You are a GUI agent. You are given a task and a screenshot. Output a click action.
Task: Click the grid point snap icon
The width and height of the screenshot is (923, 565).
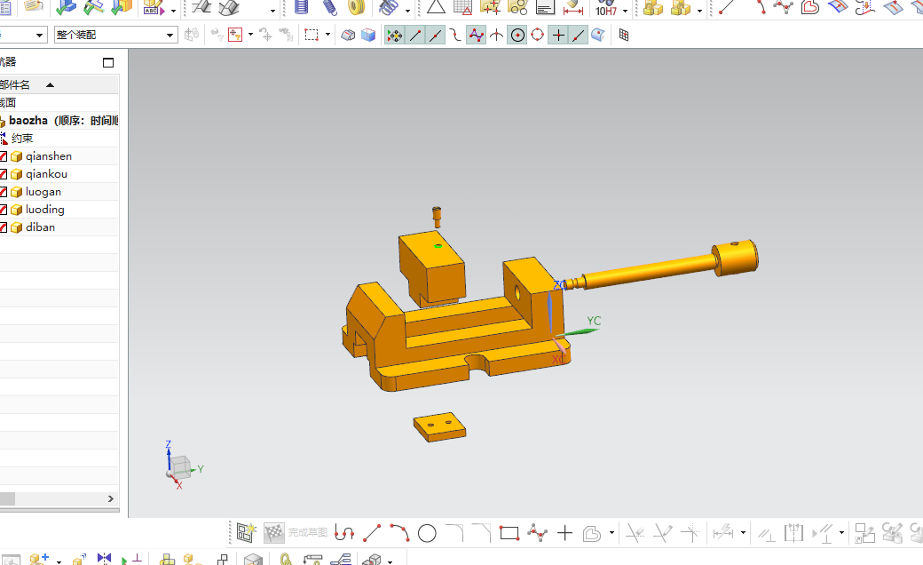623,36
